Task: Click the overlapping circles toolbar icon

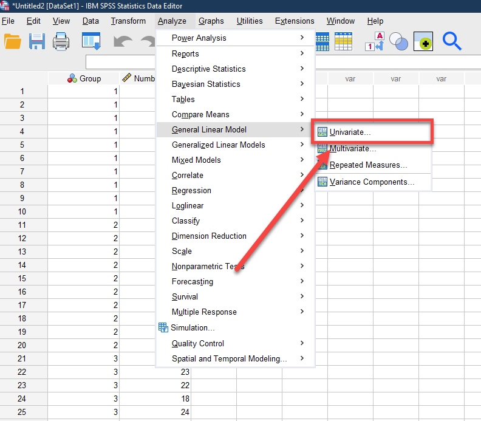Action: click(x=398, y=41)
